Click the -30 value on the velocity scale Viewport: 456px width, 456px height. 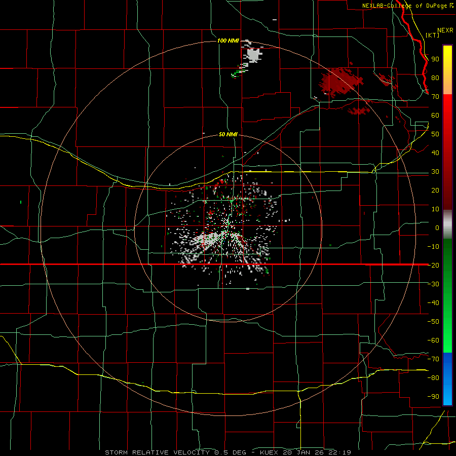[433, 284]
